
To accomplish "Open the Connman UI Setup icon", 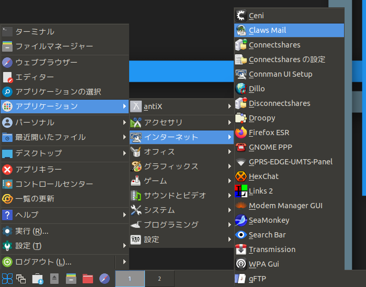I will point(241,74).
